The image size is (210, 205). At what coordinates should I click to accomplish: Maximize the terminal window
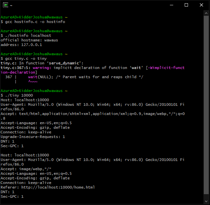(x=186, y=5)
